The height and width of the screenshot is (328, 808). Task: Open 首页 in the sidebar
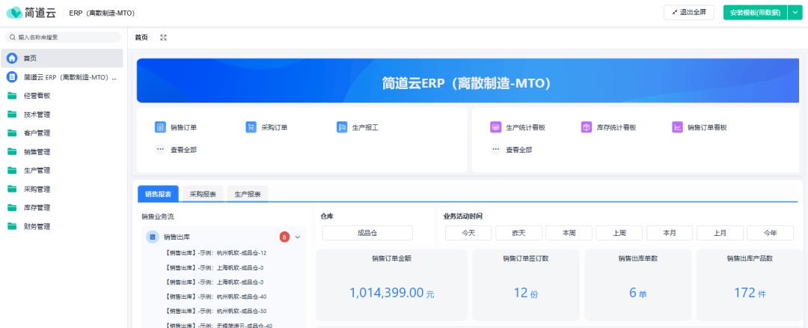click(x=62, y=58)
